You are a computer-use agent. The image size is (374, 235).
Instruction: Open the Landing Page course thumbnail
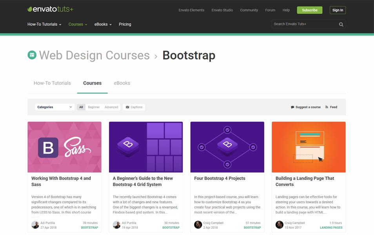pyautogui.click(x=309, y=147)
